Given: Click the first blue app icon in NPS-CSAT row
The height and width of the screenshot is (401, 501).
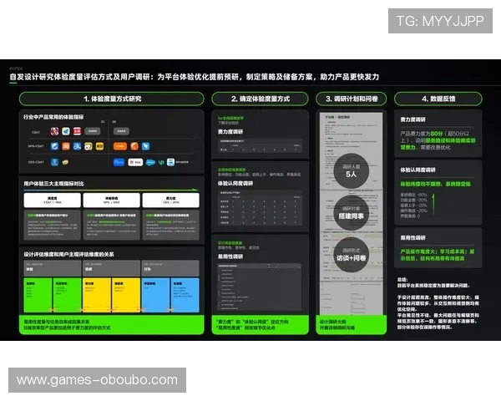Looking at the screenshot, I should pyautogui.click(x=54, y=147).
